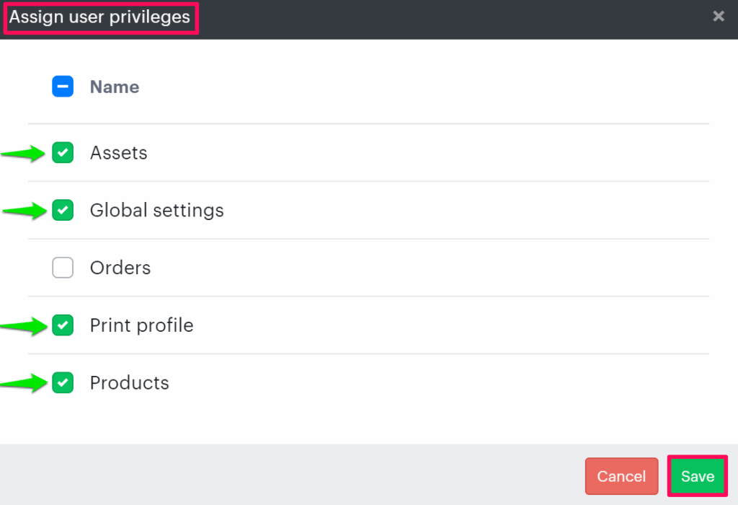Click the Global settings label text
The image size is (738, 505).
point(156,211)
